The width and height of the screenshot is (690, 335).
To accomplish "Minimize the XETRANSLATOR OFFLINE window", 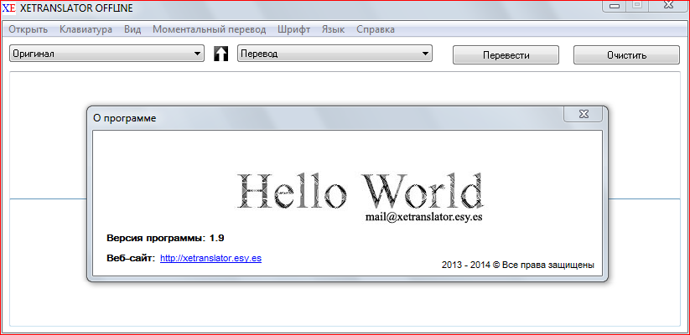I will click(613, 6).
